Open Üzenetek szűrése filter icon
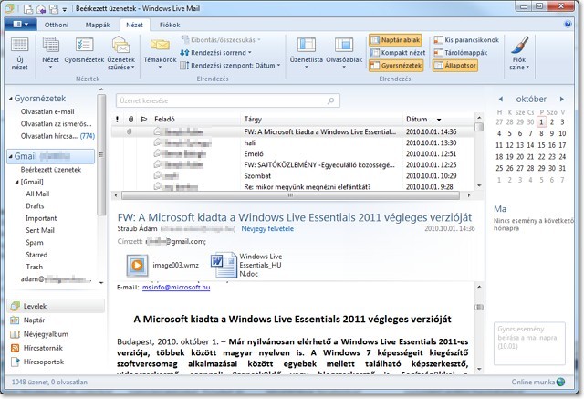 coord(120,54)
